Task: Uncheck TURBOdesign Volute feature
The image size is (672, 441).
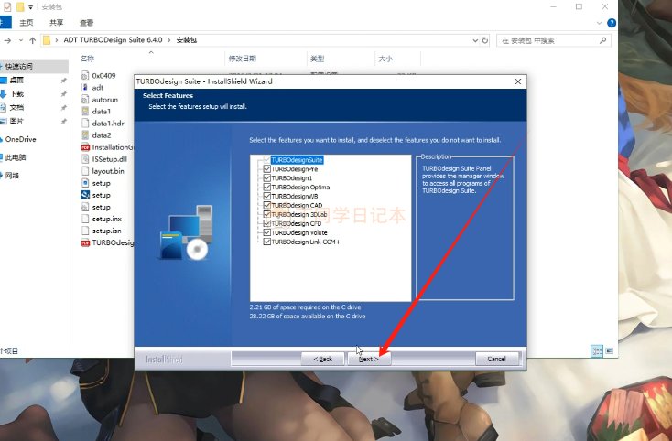Action: pyautogui.click(x=267, y=232)
